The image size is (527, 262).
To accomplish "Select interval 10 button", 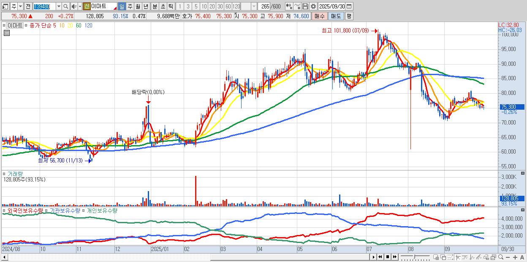I will (204, 6).
